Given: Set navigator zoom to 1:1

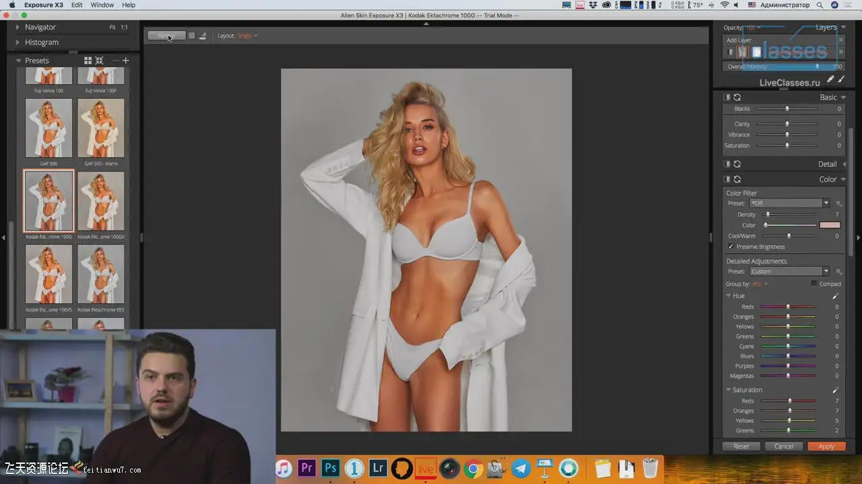Looking at the screenshot, I should pos(124,28).
